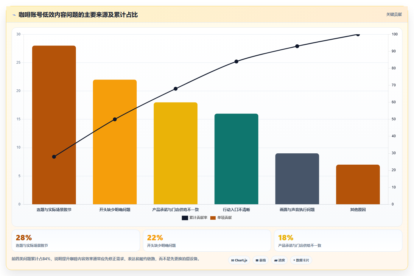Image resolution: width=414 pixels, height=276 pixels.
Task: Click the 累计贡献率 legend label
Action: 198,218
